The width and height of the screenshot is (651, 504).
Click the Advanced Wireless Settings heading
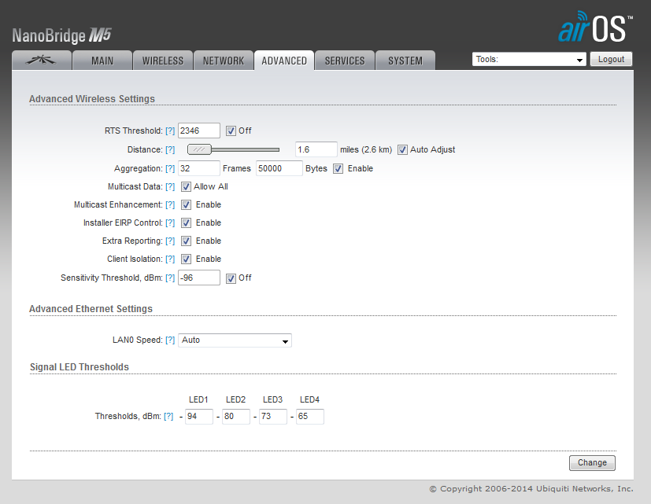click(92, 99)
